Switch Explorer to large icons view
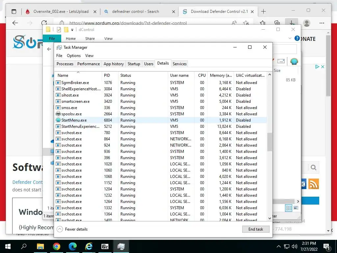The height and width of the screenshot is (253, 337). coord(296,208)
